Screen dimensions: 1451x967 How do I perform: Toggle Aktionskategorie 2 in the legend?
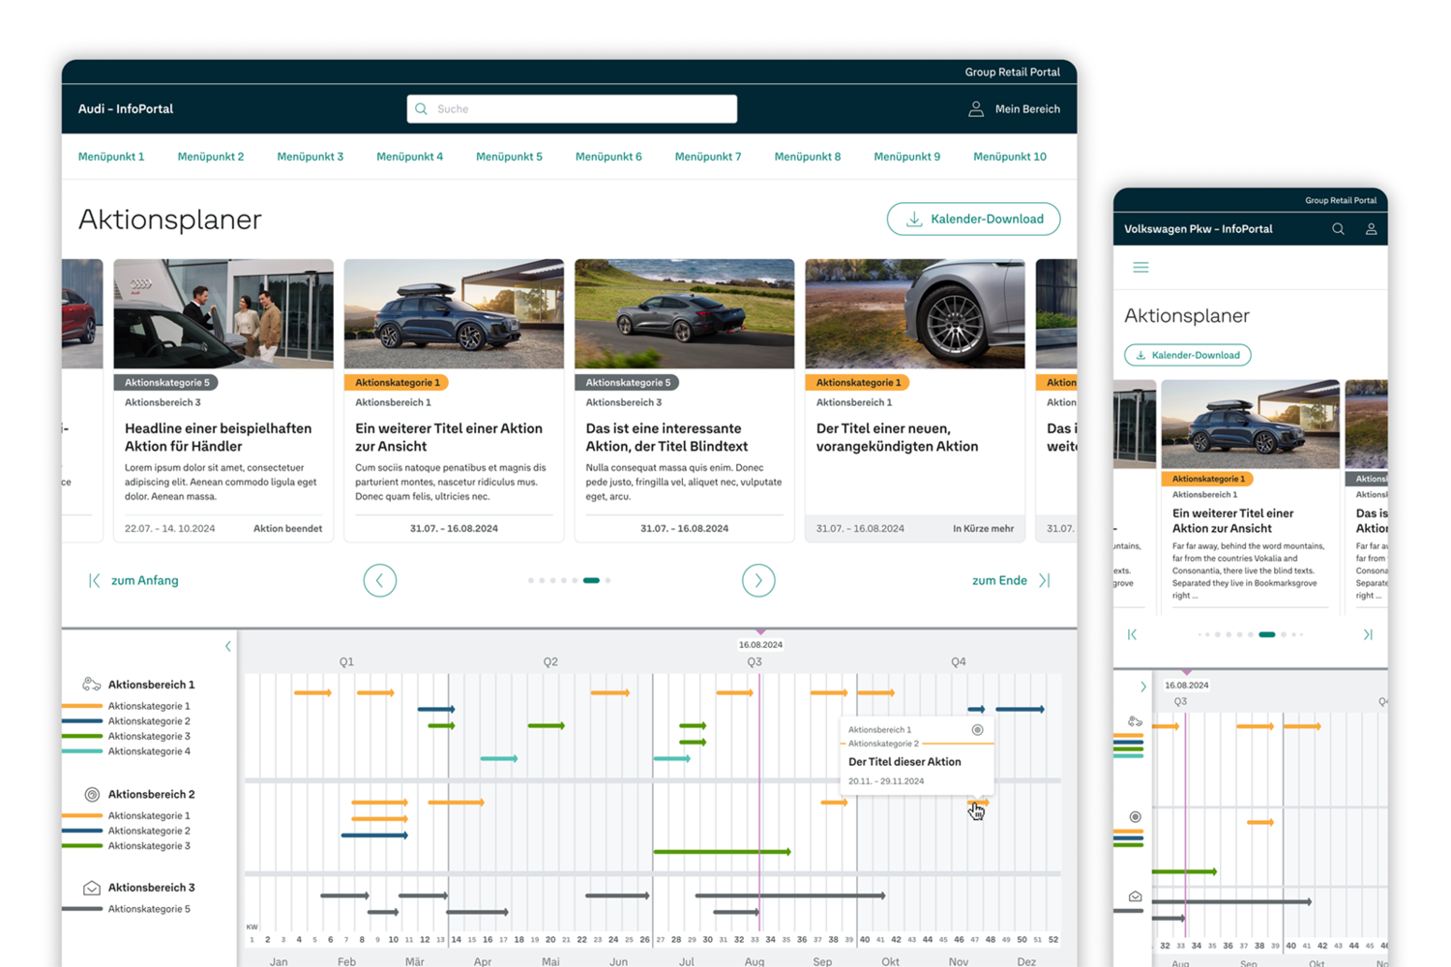click(x=149, y=720)
